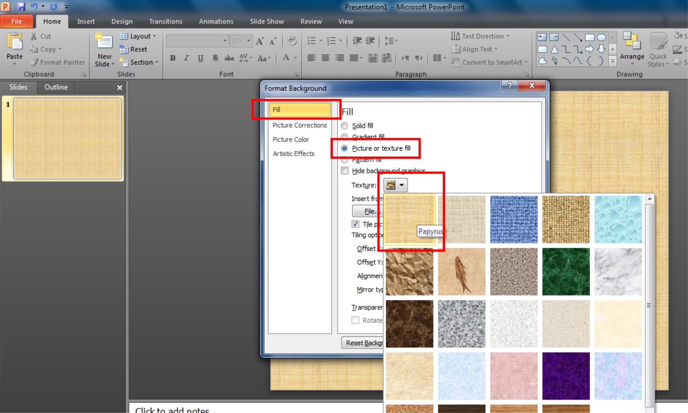Switch to the Outline pane tab
Viewport: 688px width, 413px height.
click(x=56, y=87)
